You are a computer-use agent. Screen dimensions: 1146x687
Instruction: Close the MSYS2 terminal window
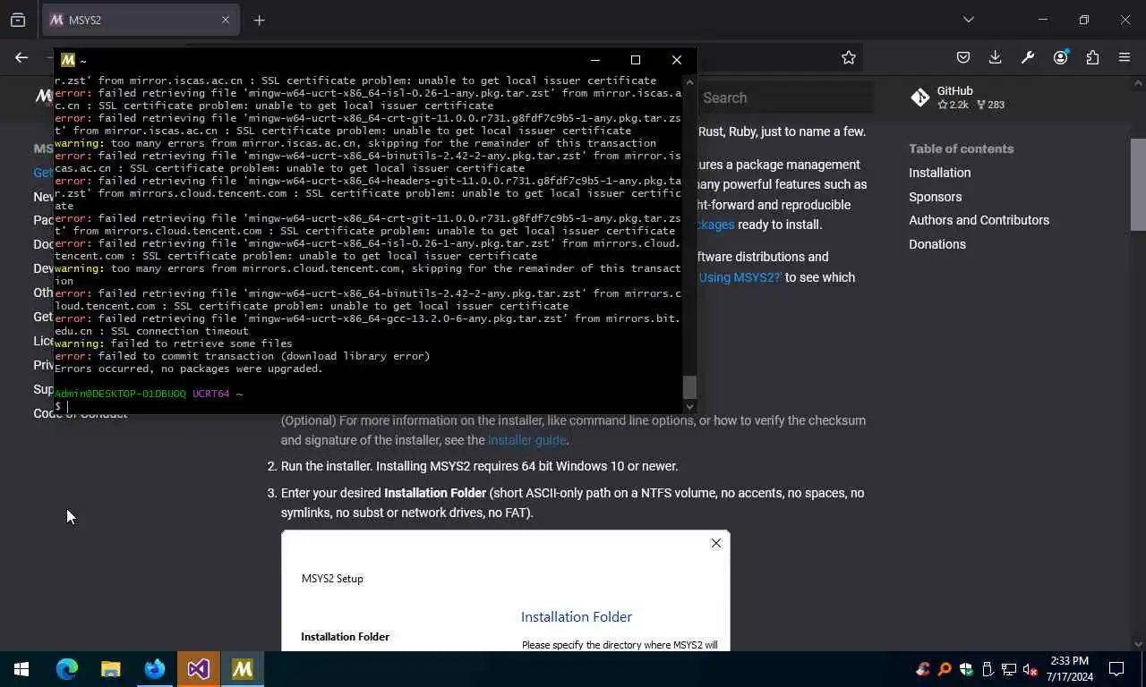point(677,60)
